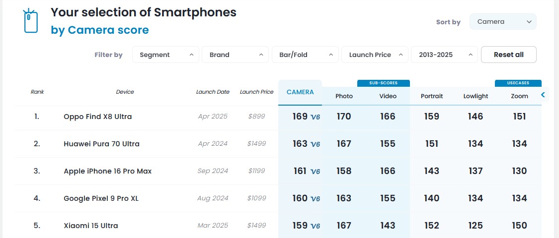This screenshot has height=238, width=559.
Task: Click the Reset all button
Action: pyautogui.click(x=509, y=55)
